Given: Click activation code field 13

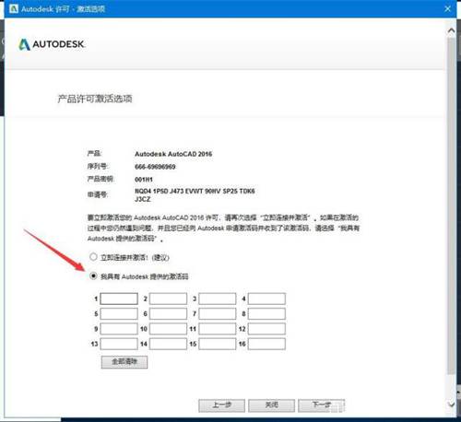Looking at the screenshot, I should [119, 344].
